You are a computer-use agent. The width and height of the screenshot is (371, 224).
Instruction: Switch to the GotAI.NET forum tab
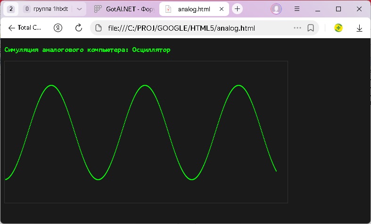point(122,9)
